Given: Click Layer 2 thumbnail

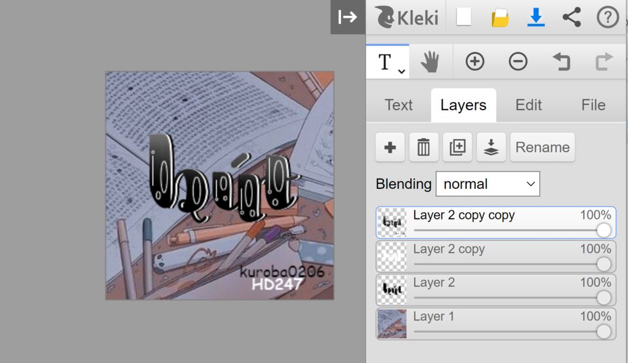Looking at the screenshot, I should (x=392, y=289).
